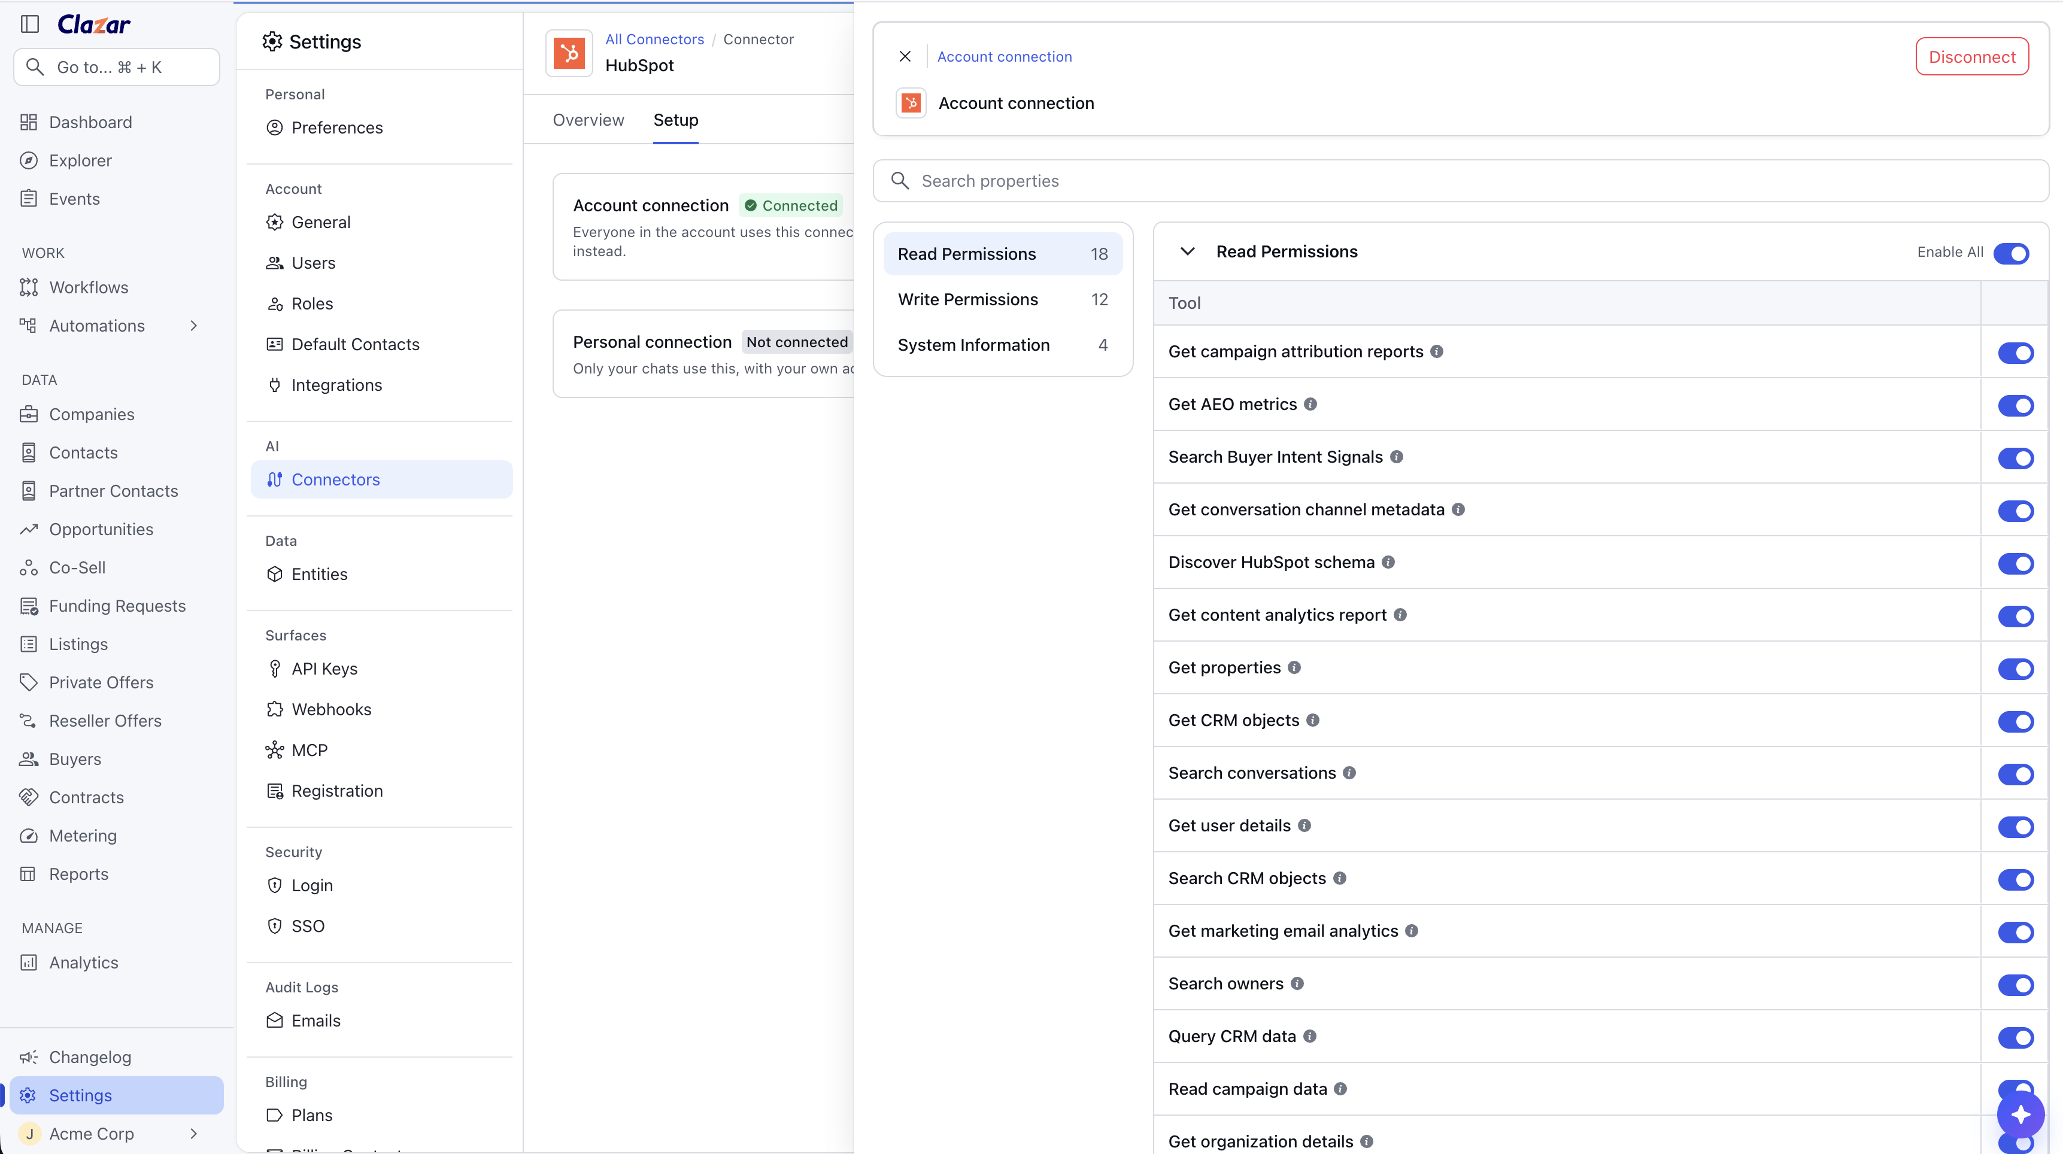
Task: Click the Disconnect button
Action: 1971,57
